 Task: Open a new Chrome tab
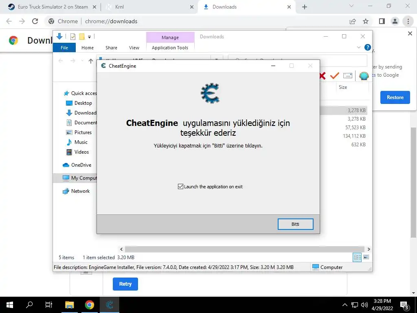point(305,7)
